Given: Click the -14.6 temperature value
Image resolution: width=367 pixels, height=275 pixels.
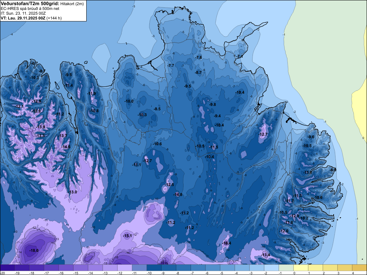Looking at the screenshot, I should coord(66,147).
